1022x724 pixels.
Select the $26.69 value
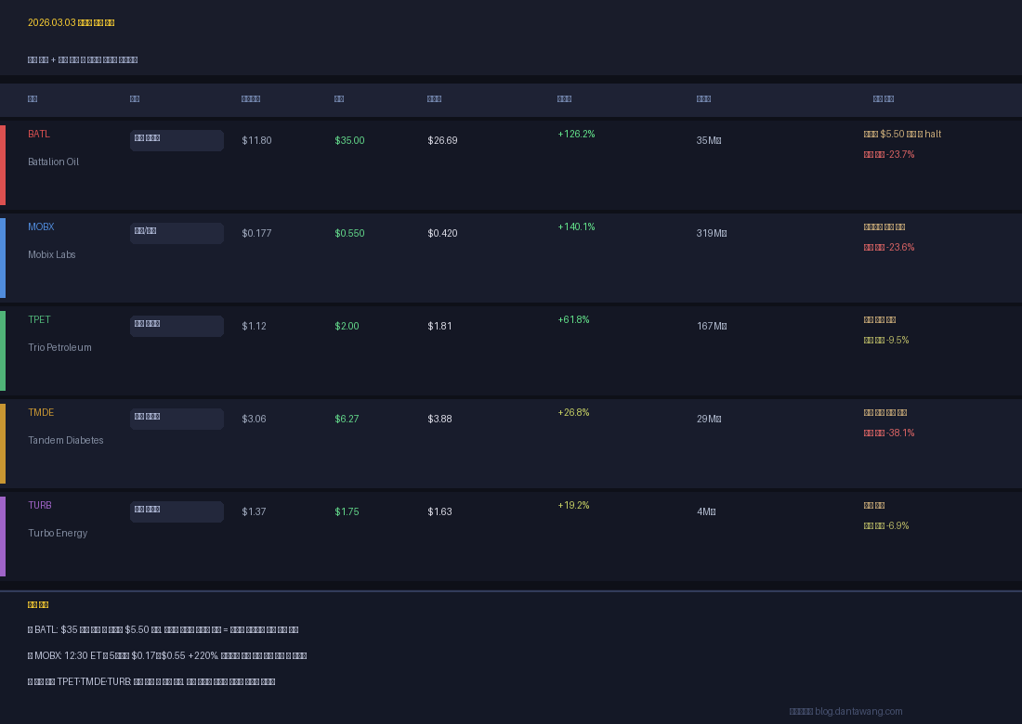tap(442, 141)
